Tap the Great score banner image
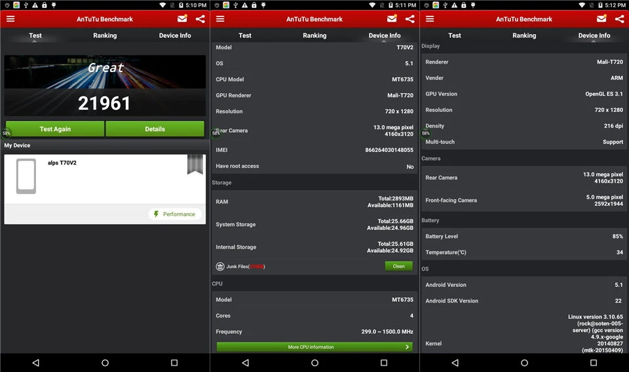Screen dimensions: 629x372 coord(105,72)
